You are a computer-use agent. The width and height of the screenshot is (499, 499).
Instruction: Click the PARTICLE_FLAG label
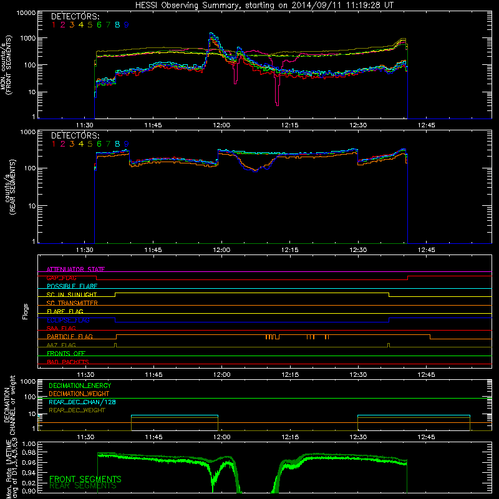click(x=70, y=336)
